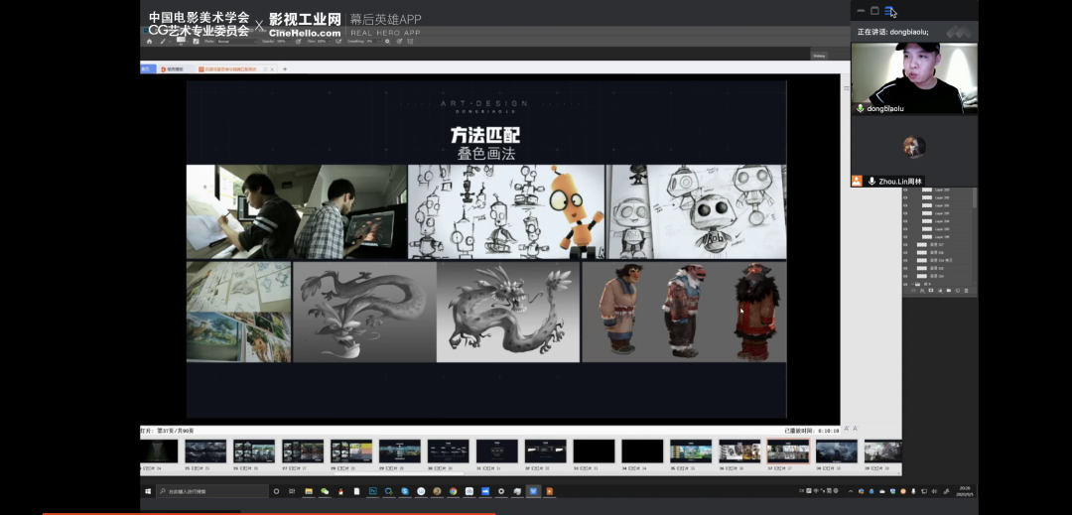Close the presentation document tab
The width and height of the screenshot is (1072, 515).
(272, 69)
